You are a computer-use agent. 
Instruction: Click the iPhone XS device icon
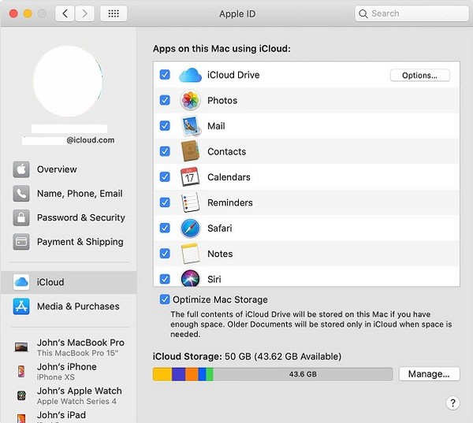pyautogui.click(x=21, y=371)
